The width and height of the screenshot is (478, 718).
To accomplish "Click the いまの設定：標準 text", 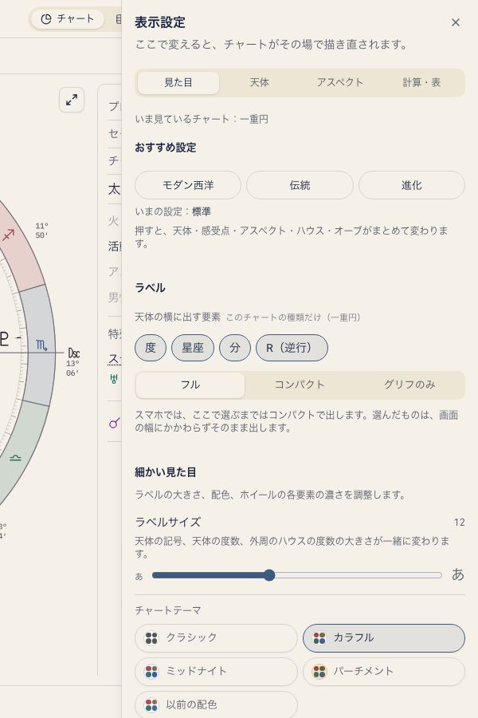I will click(x=173, y=211).
